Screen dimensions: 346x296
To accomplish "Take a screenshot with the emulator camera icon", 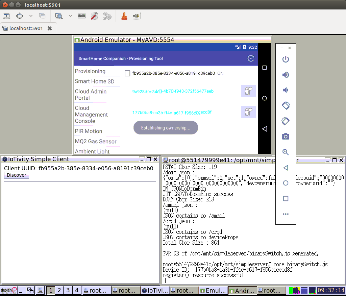I will [x=286, y=137].
